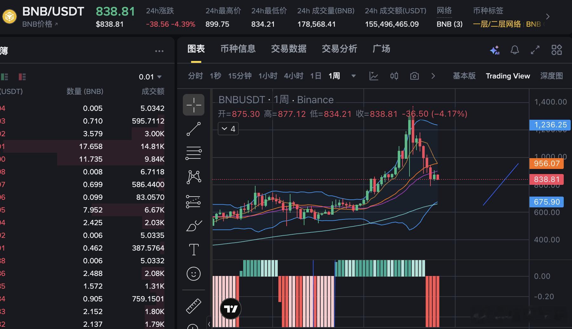572x329 pixels.
Task: Select the trend line drawing tool
Action: 194,129
